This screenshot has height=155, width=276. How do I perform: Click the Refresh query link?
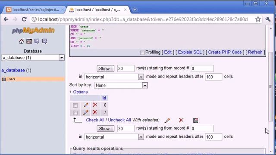point(255,52)
